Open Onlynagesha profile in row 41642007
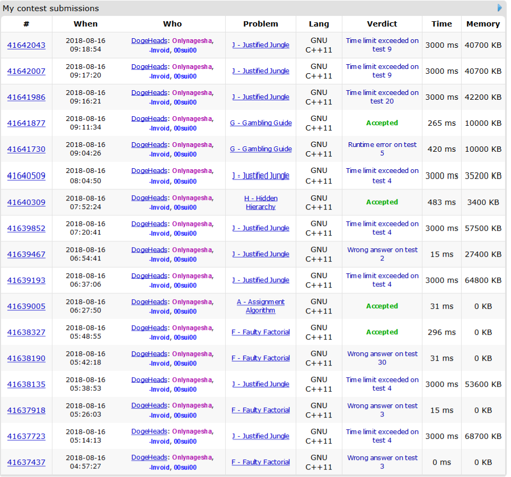The width and height of the screenshot is (511, 477). coord(192,67)
